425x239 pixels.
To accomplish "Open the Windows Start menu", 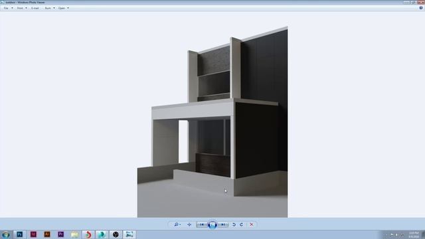I will 6,234.
